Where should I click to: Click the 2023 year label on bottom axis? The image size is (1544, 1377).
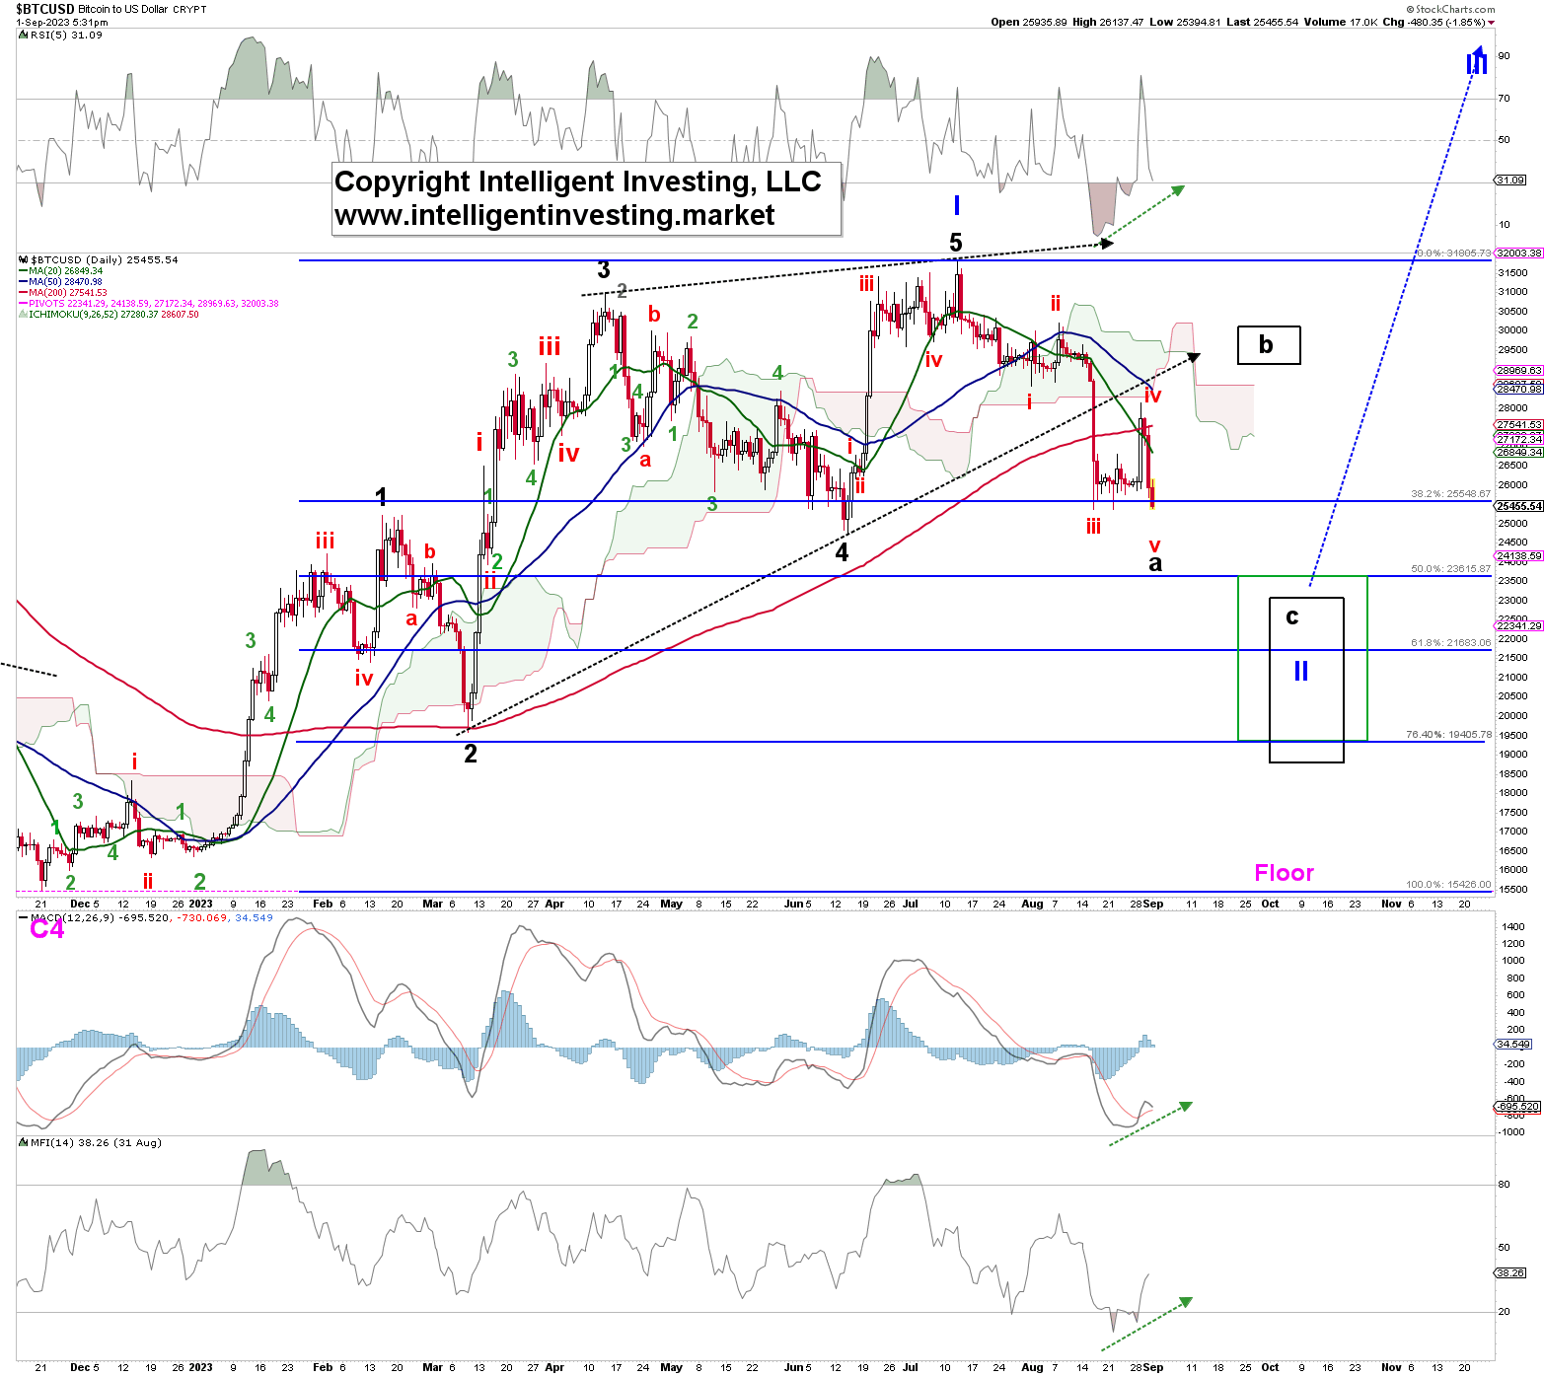tap(200, 1367)
